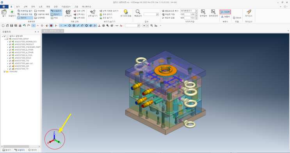This screenshot has height=153, width=290.
Task: Expand the AN0537000_B_COOL node
Action: coord(8,55)
